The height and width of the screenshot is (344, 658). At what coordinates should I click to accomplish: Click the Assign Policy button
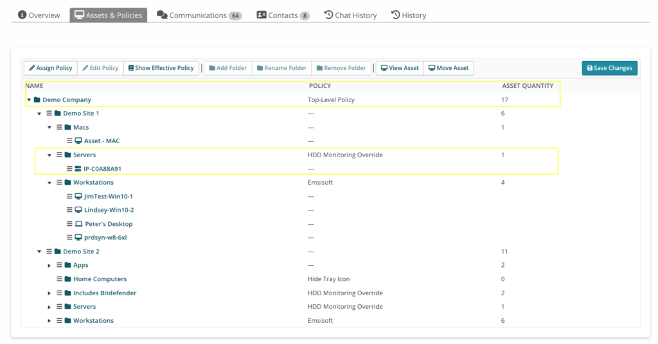point(50,68)
